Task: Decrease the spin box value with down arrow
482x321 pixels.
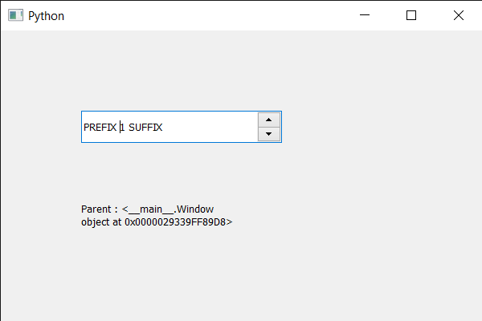Action: coord(269,134)
